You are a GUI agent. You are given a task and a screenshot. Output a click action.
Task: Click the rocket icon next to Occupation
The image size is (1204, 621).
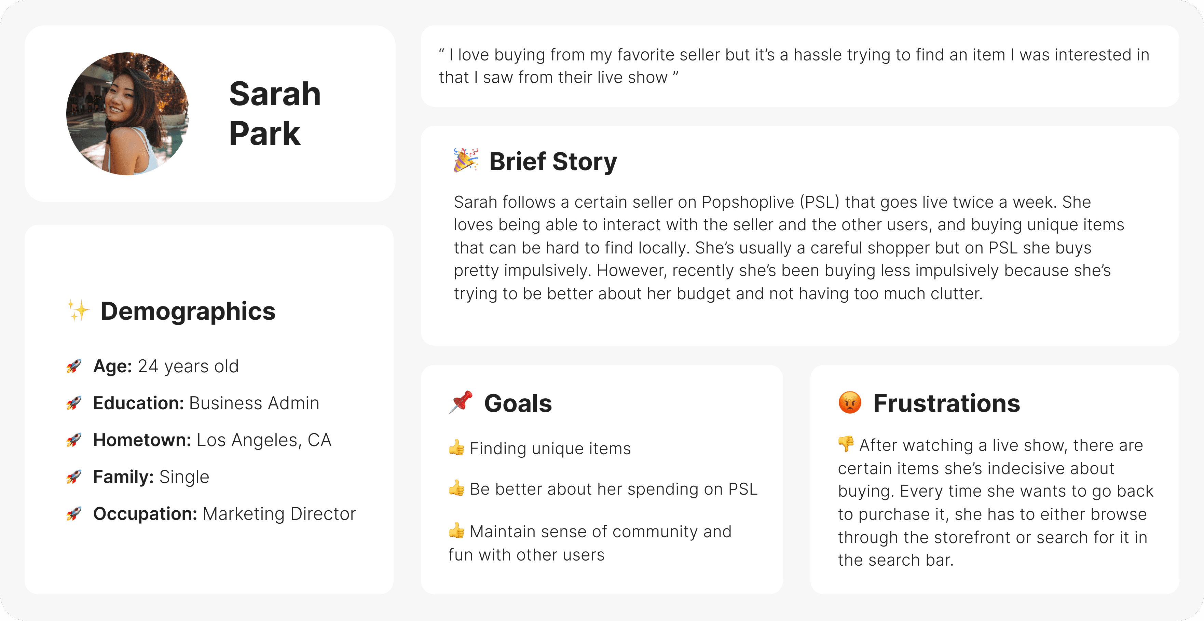pos(74,513)
